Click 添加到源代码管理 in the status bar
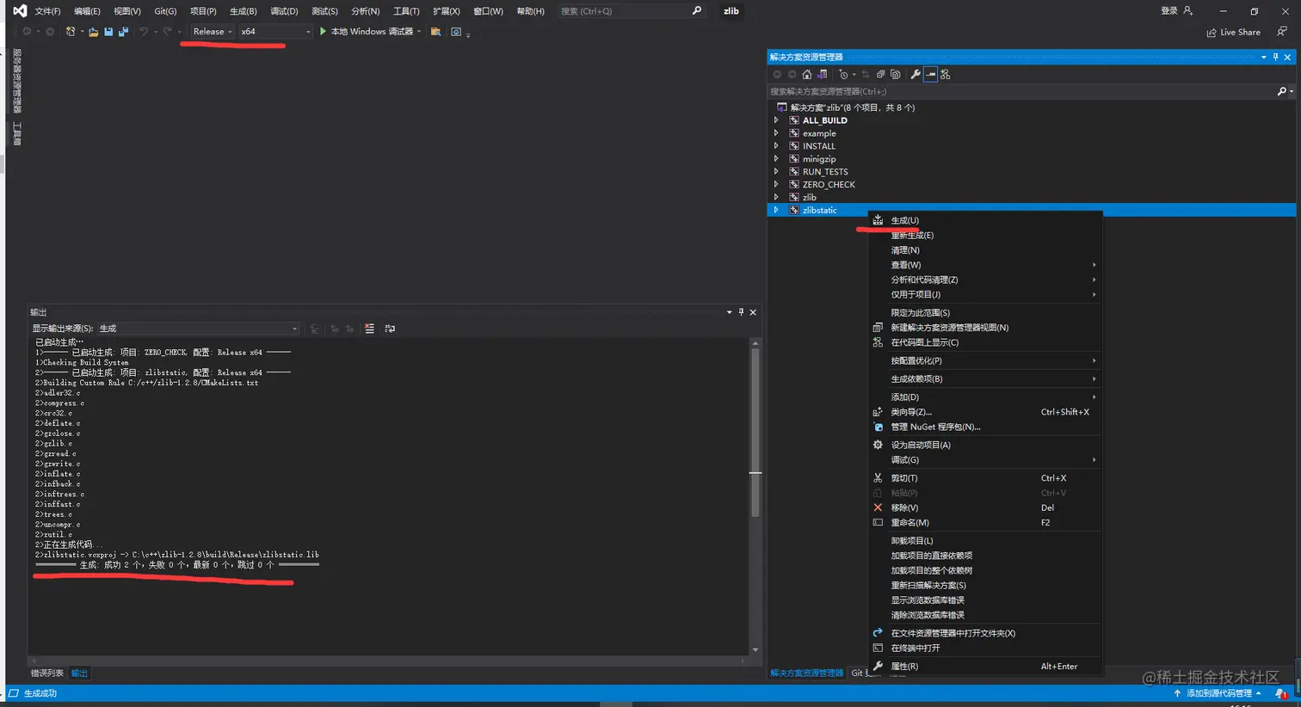The height and width of the screenshot is (707, 1301). point(1218,693)
